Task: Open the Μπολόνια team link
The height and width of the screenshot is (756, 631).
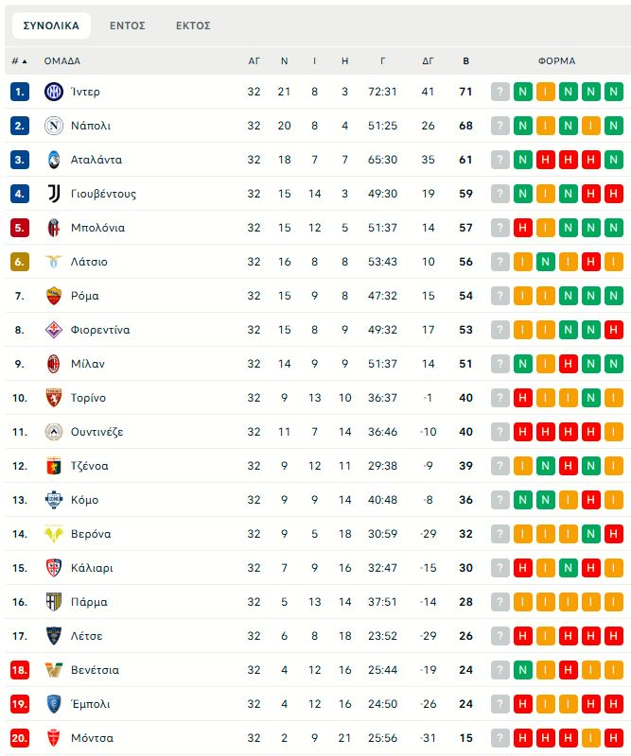Action: 97,228
